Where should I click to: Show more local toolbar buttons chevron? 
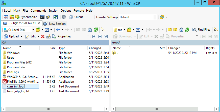point(87,35)
